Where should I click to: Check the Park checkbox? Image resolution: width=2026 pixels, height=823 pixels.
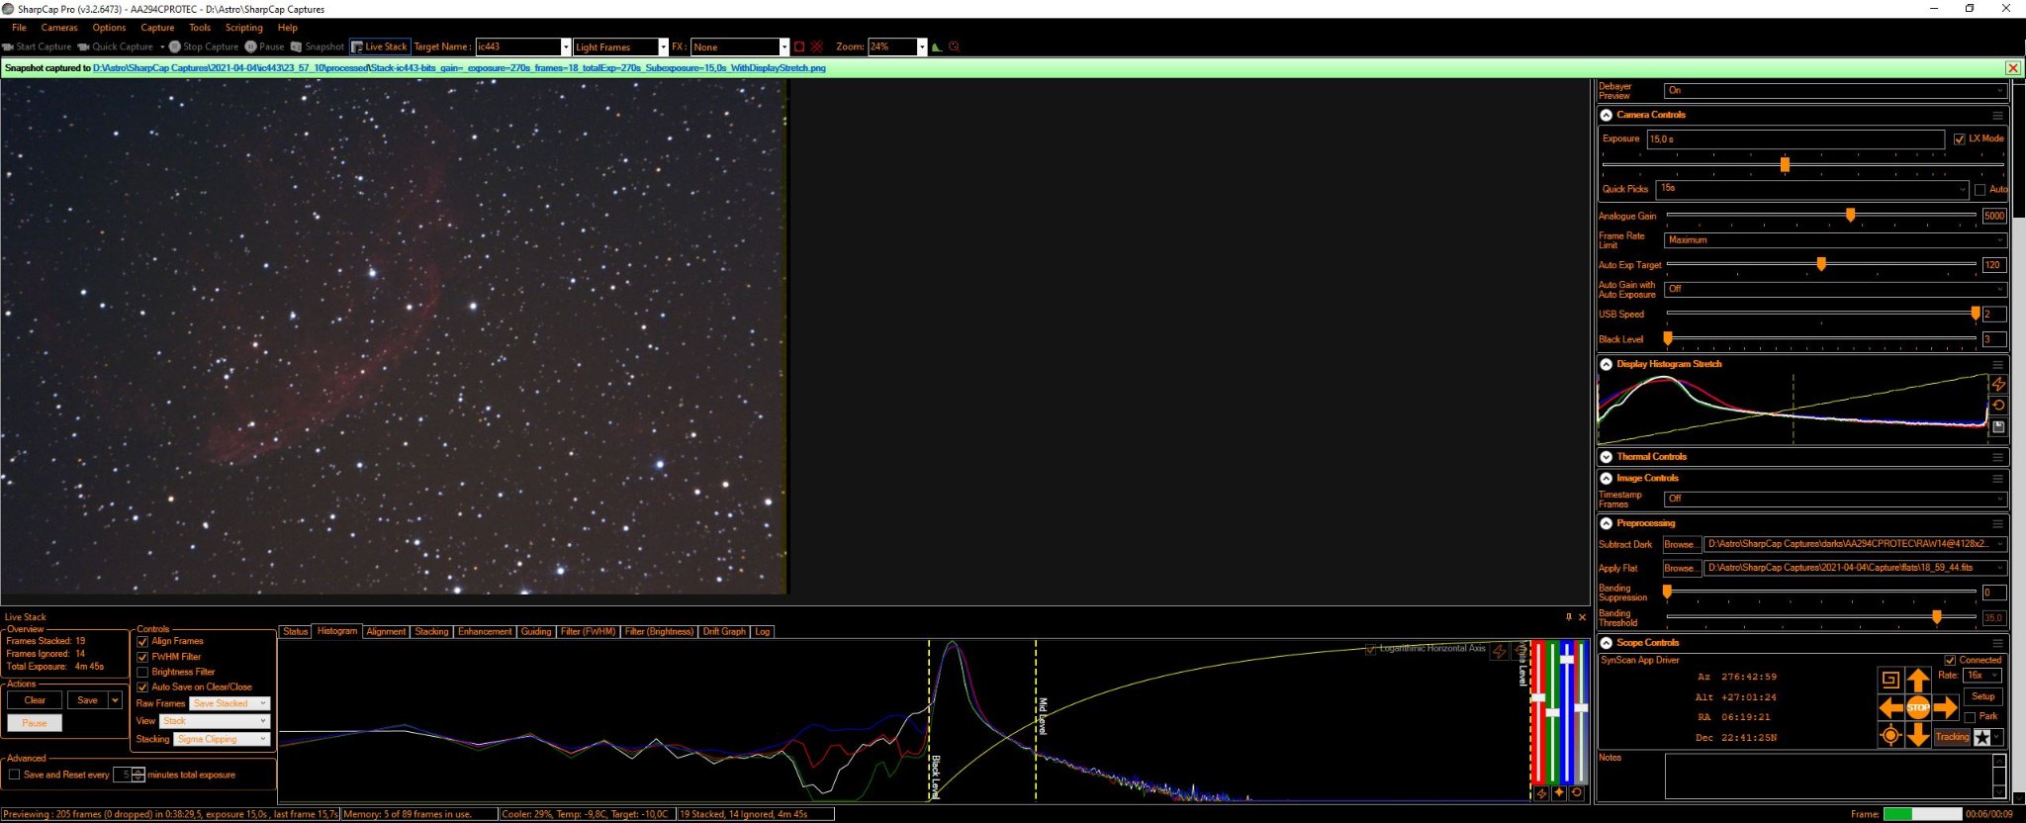1970,717
